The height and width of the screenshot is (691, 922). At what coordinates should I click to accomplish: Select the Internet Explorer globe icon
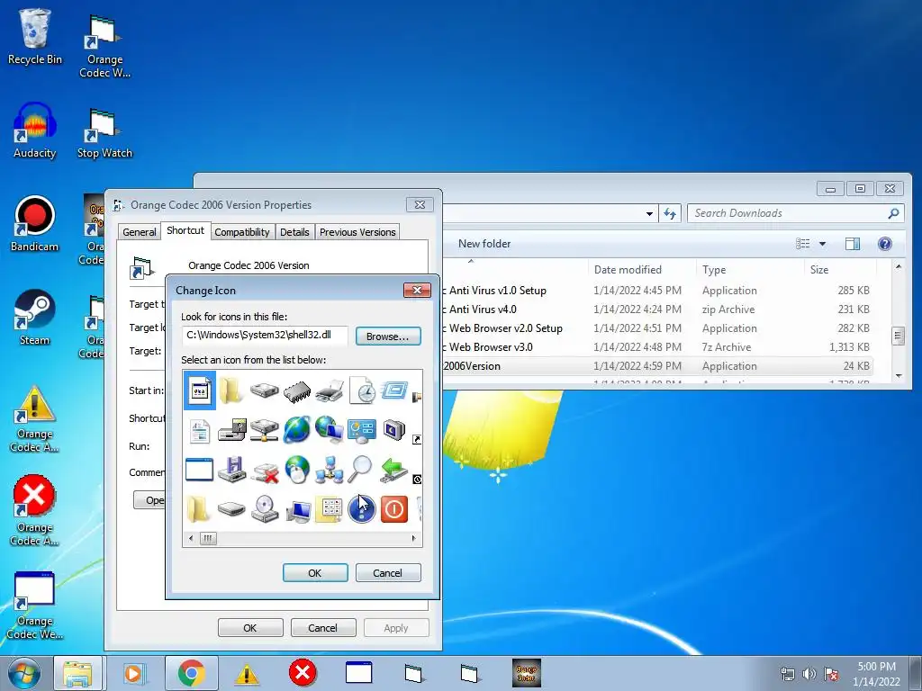click(297, 430)
